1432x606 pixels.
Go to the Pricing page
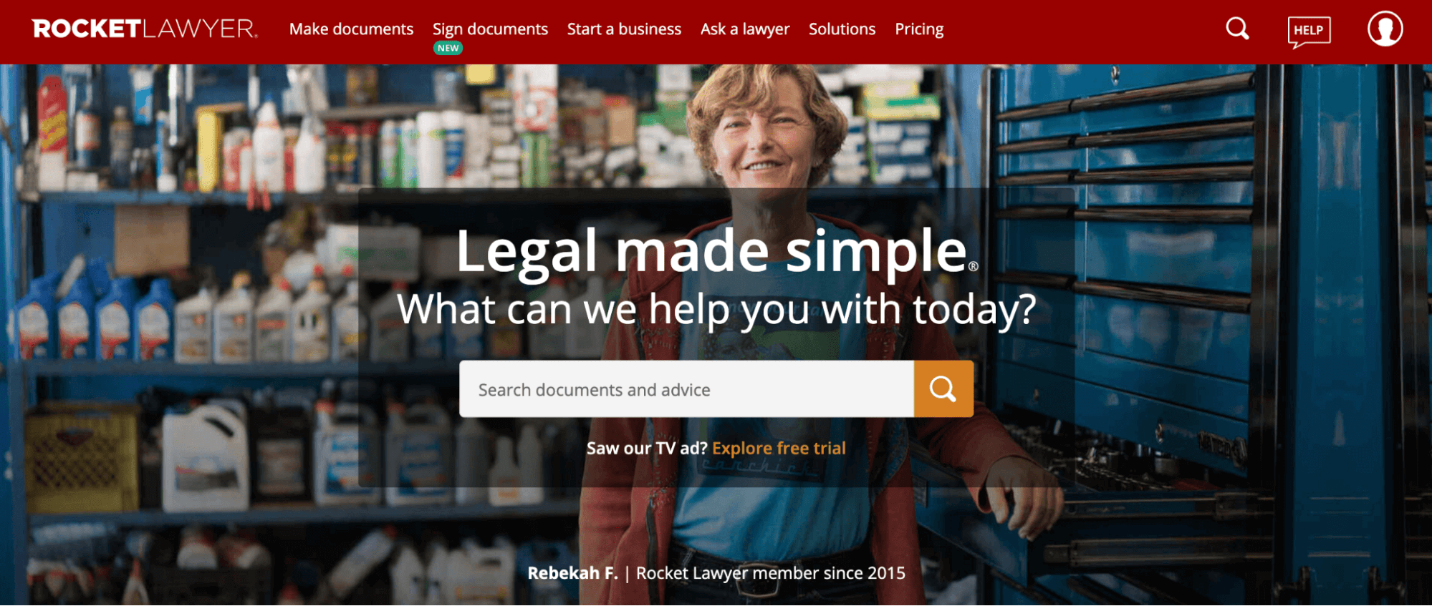[919, 29]
